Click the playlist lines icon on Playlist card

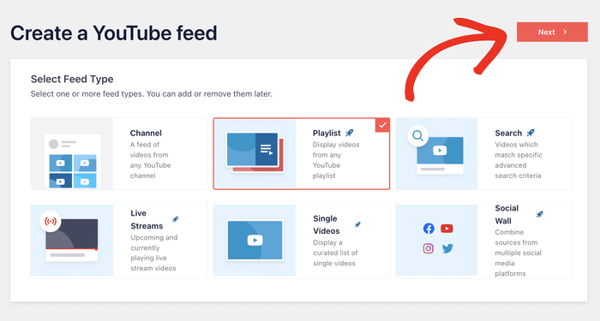[x=267, y=150]
